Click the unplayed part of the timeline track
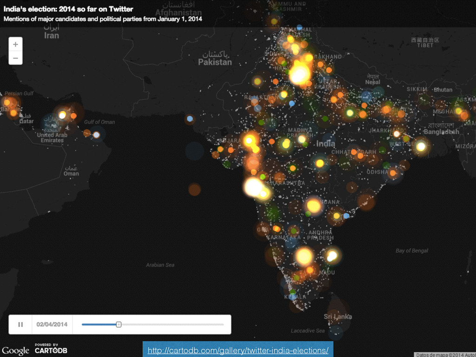Screen dimensions: 476x357 pyautogui.click(x=172, y=324)
